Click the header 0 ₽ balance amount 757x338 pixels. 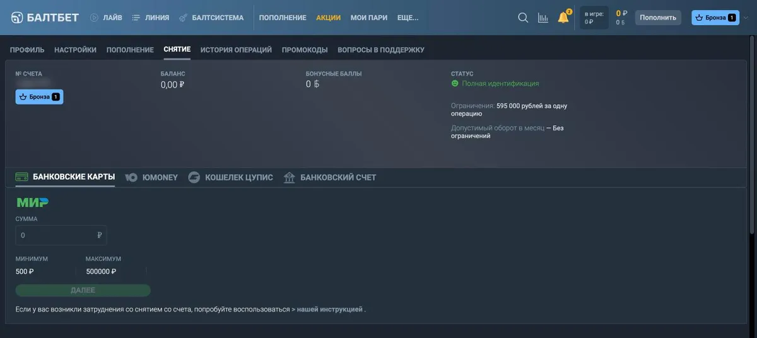[x=621, y=13]
